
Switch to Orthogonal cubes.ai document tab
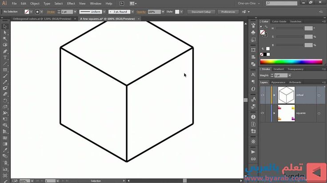tap(42, 19)
